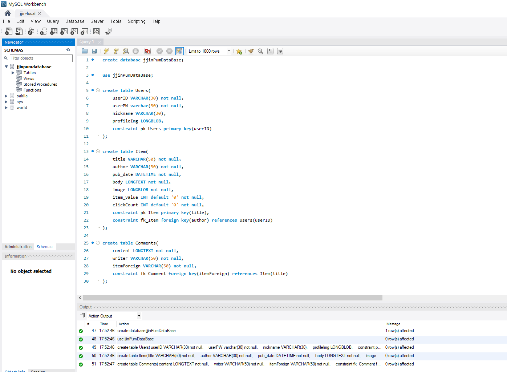Search table data icon in toolbar
The width and height of the screenshot is (507, 372).
click(96, 32)
